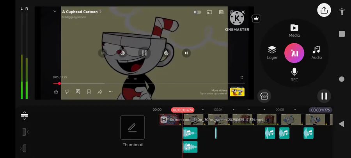Expand the timeline tracks view
Viewport: 351px width, 158px height.
coord(24,115)
